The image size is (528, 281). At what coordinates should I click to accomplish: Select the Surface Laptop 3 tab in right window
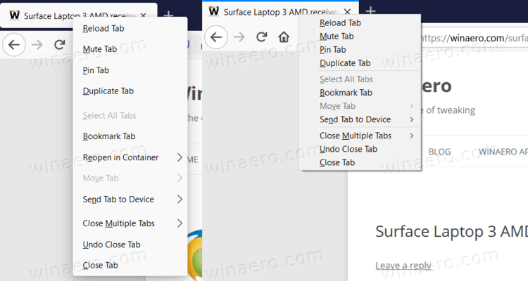coord(280,12)
